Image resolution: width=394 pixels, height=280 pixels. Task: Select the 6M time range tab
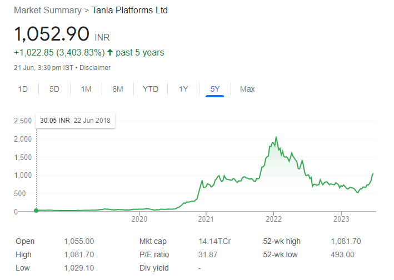(x=117, y=89)
